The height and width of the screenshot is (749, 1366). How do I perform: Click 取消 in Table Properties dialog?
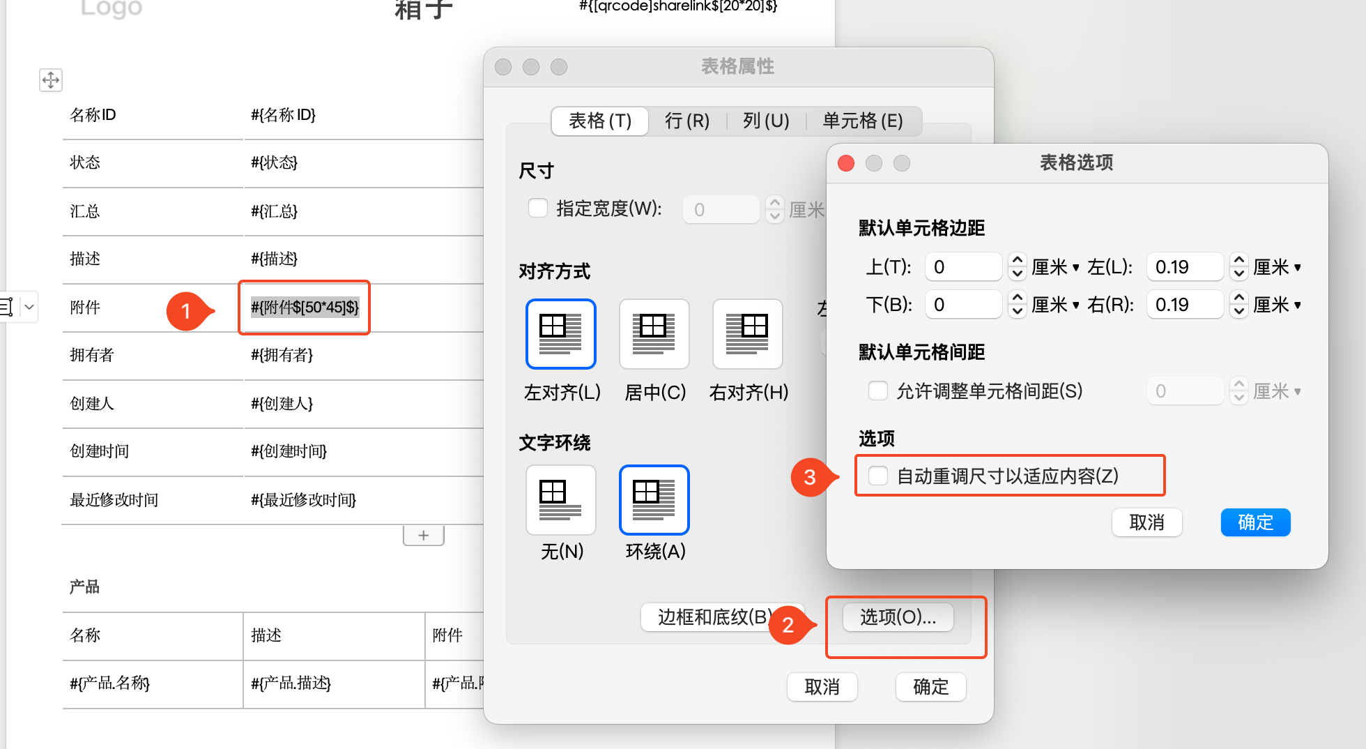[x=822, y=687]
